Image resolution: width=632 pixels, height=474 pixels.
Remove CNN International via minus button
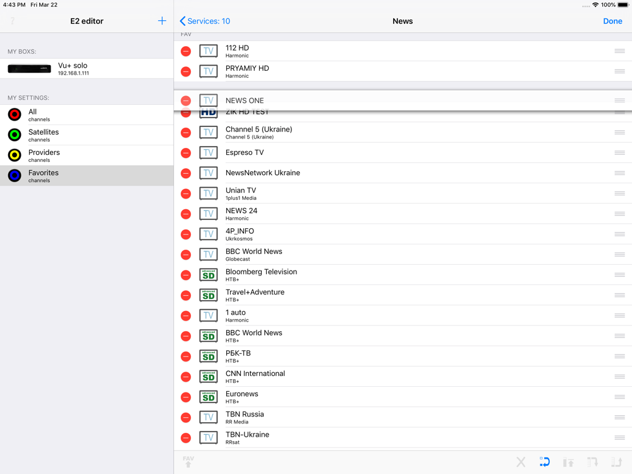pos(186,377)
